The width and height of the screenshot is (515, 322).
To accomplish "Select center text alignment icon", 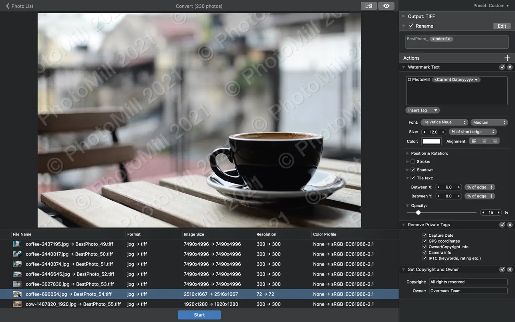I will pos(484,141).
